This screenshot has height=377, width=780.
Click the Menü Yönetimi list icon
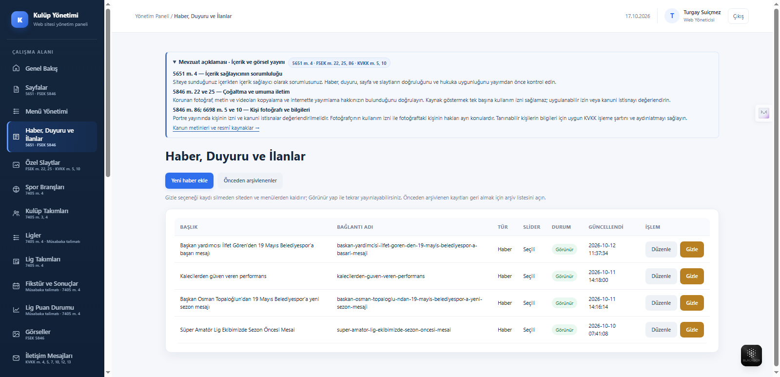tap(16, 111)
